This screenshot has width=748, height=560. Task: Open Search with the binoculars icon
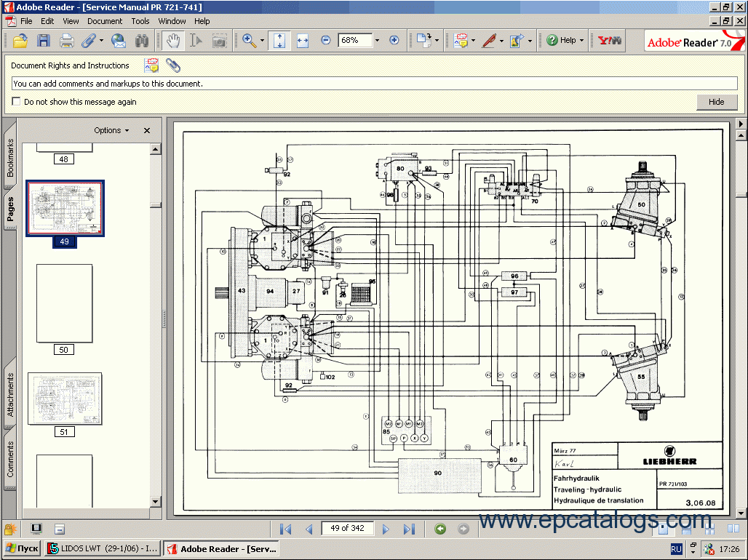142,41
